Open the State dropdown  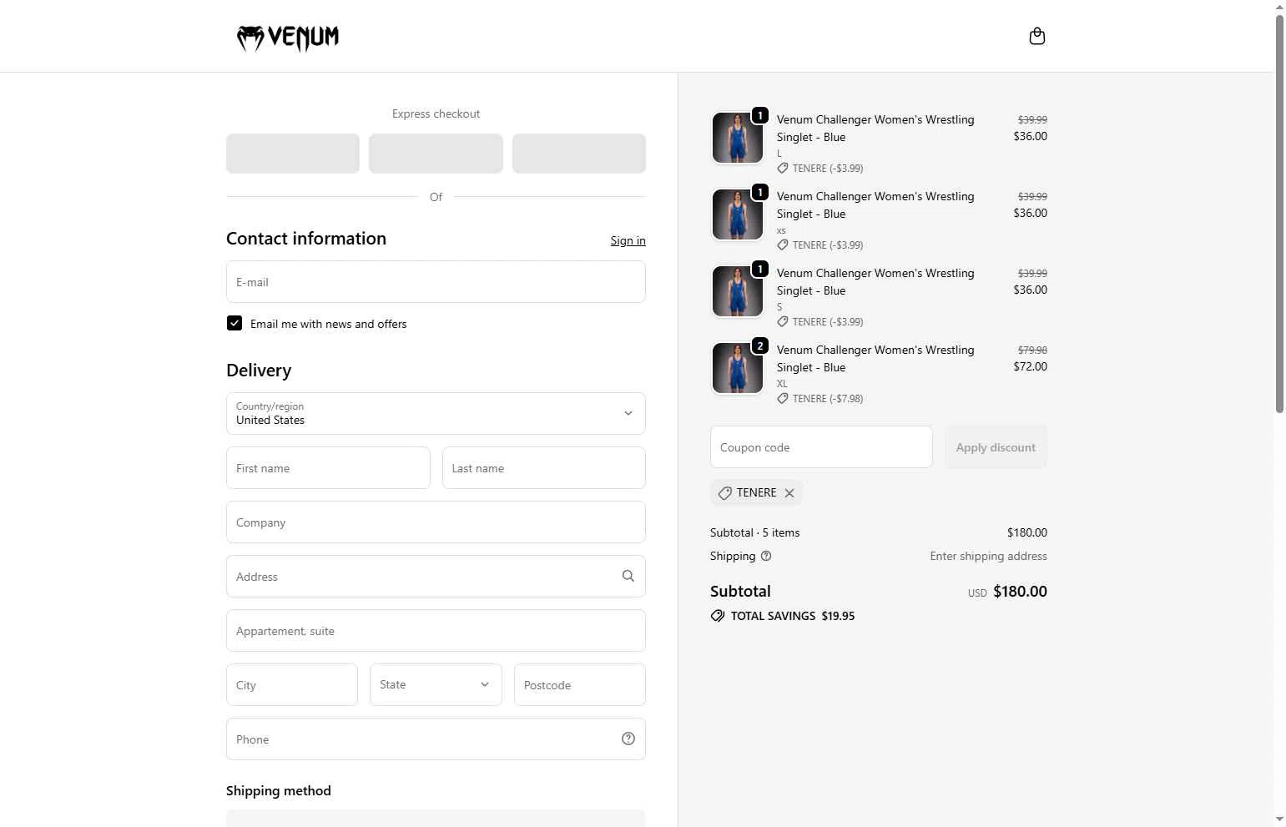(x=436, y=684)
